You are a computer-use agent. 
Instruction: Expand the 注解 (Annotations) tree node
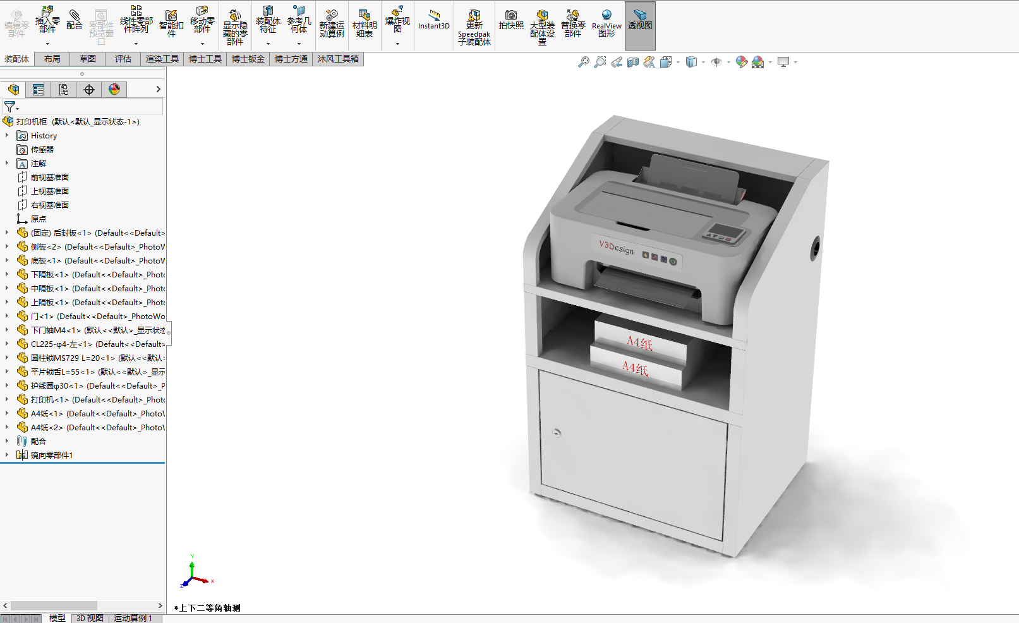(x=7, y=163)
